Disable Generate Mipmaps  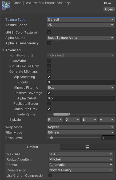pos(49,71)
